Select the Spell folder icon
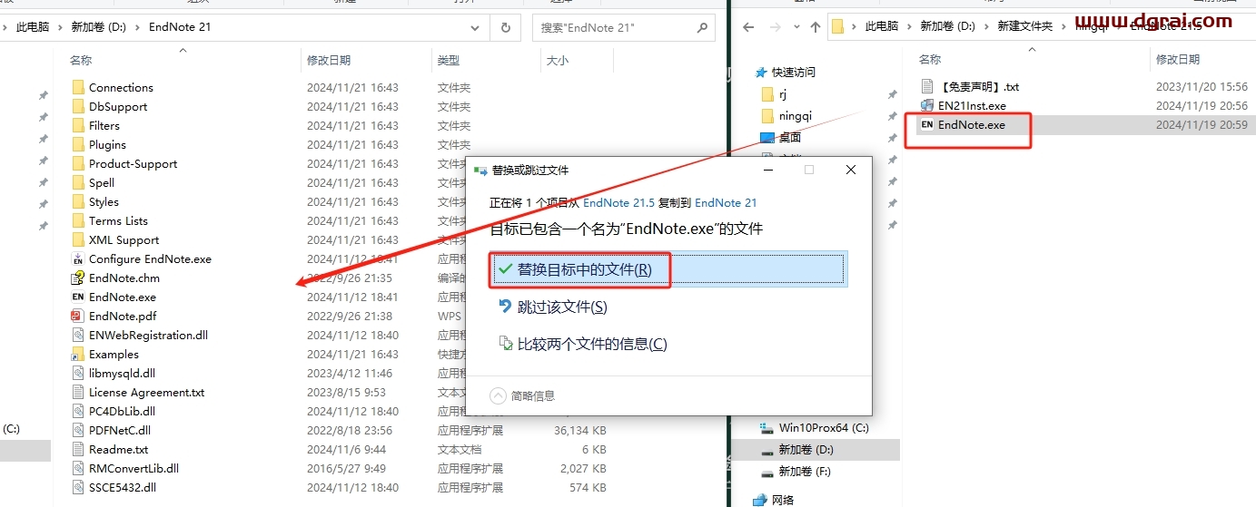This screenshot has height=507, width=1256. pyautogui.click(x=78, y=183)
